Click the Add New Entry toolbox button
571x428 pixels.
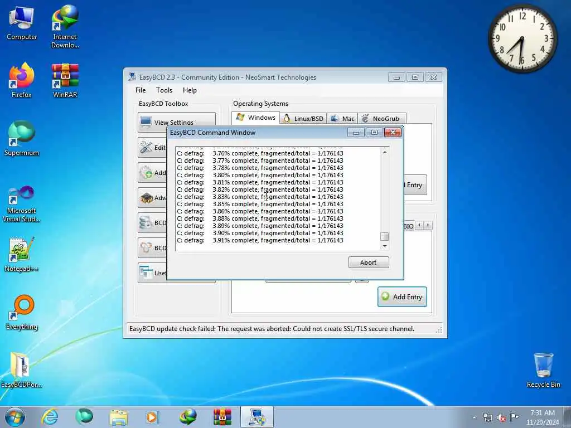pos(152,173)
